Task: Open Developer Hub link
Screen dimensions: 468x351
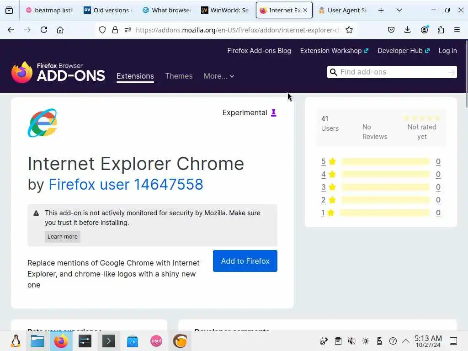Action: [x=403, y=51]
